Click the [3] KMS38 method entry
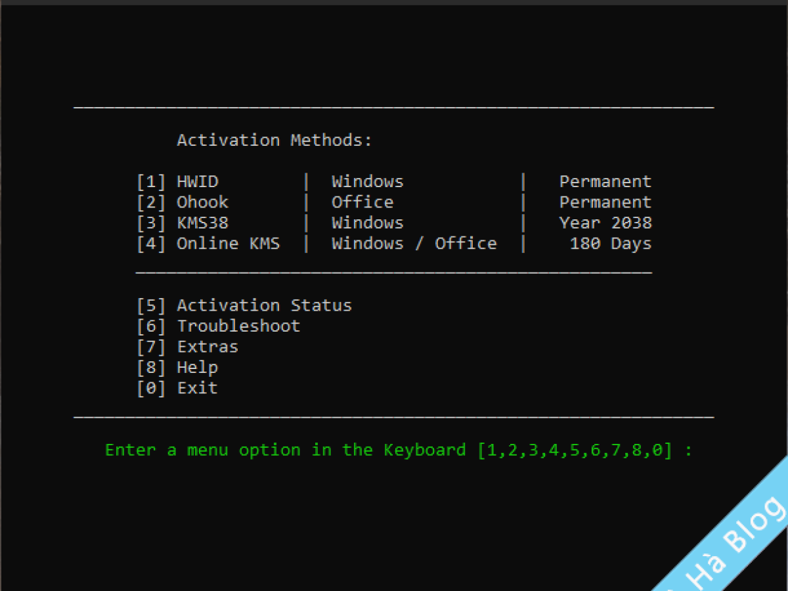The height and width of the screenshot is (591, 788). [x=183, y=223]
